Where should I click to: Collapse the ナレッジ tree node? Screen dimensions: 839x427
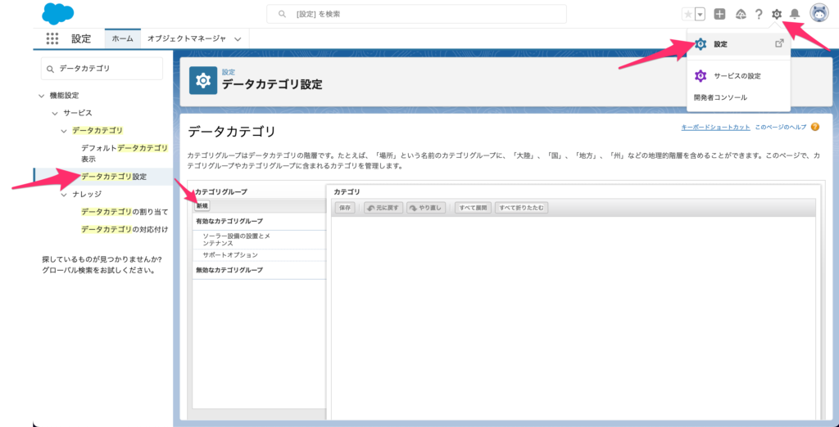point(64,195)
